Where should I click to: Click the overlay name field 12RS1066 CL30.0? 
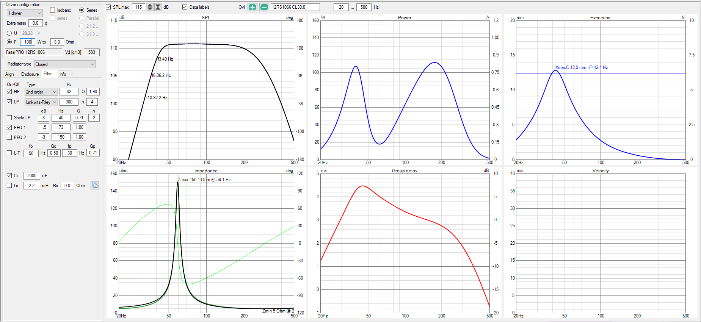295,7
